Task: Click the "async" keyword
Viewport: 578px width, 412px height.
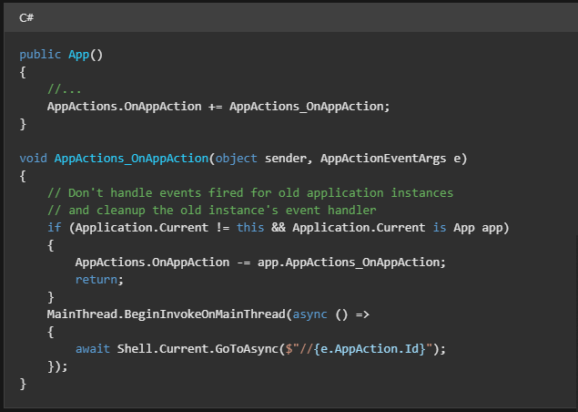Action: point(309,314)
